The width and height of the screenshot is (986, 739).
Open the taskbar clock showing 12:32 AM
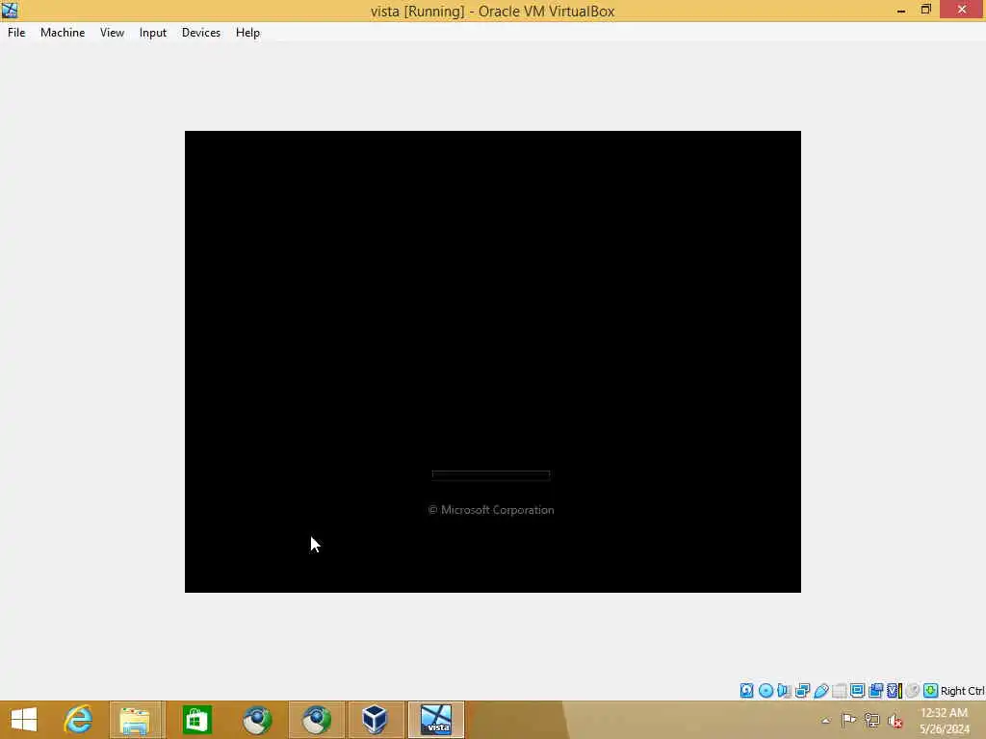[x=944, y=720]
